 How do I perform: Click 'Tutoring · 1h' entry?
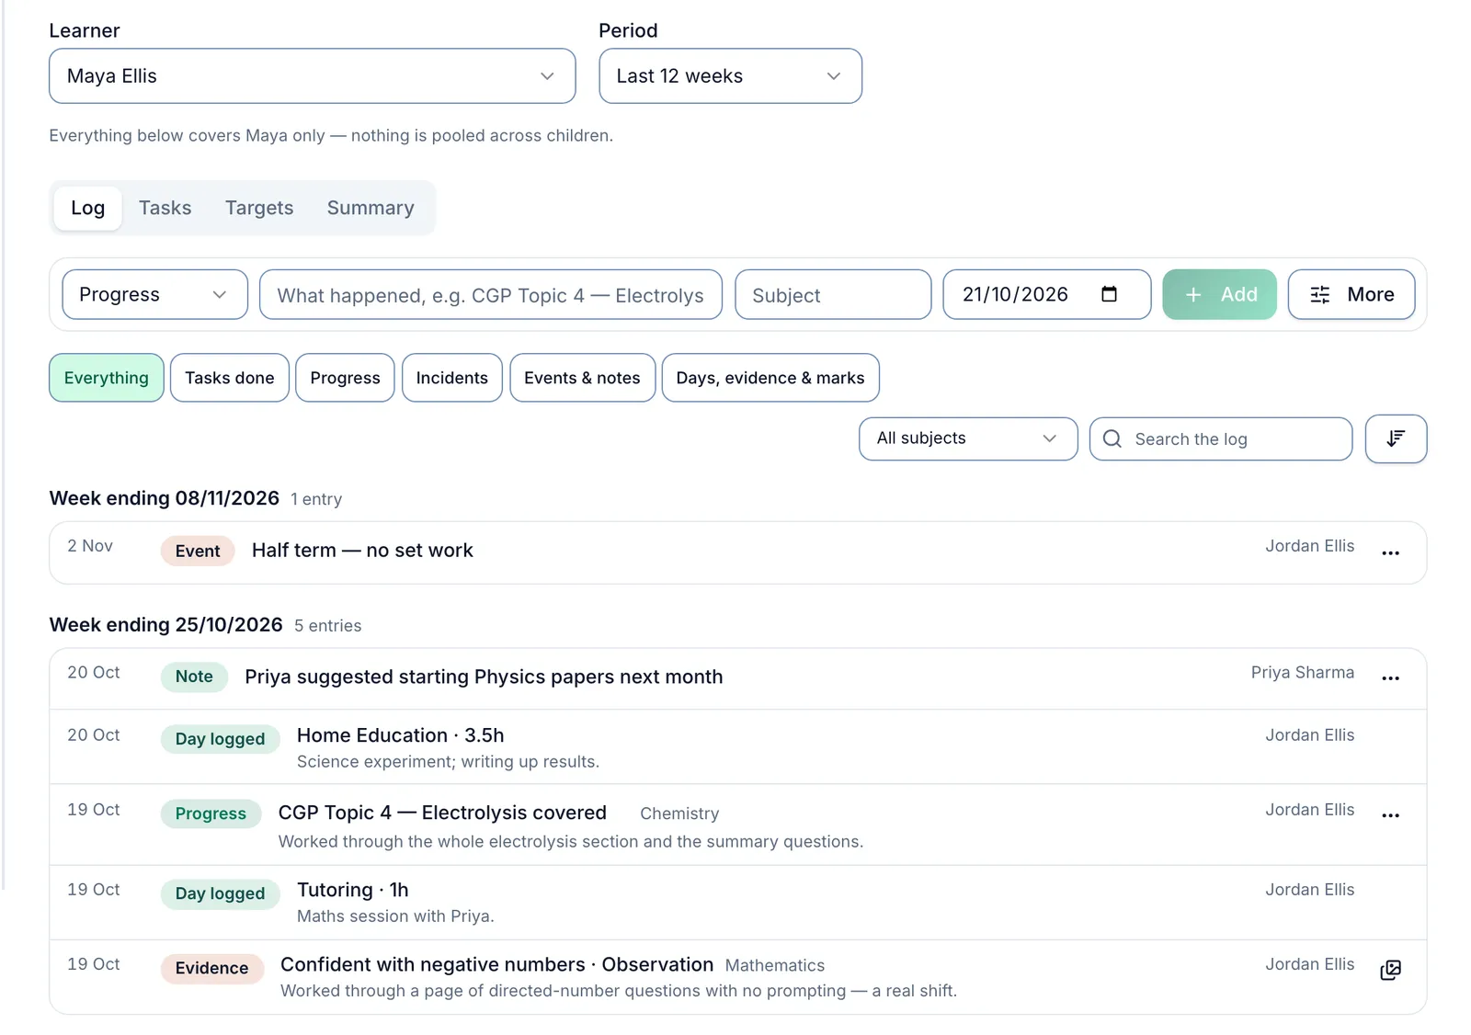[353, 890]
